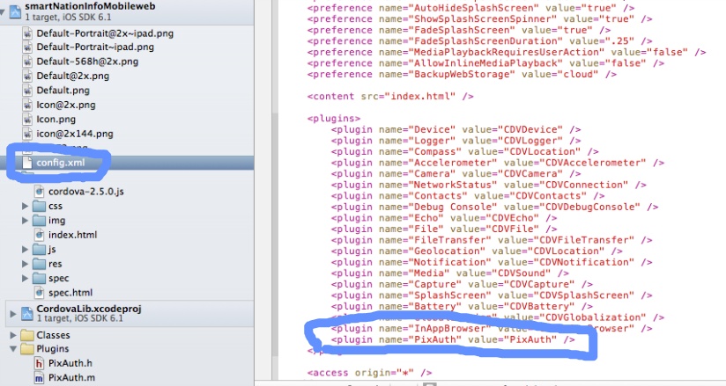Open Default-Portrait@2x~ipad.png file
The height and width of the screenshot is (386, 726).
tap(105, 33)
